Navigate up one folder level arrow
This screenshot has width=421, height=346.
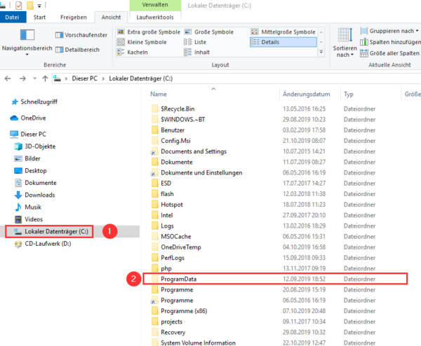tap(45, 78)
